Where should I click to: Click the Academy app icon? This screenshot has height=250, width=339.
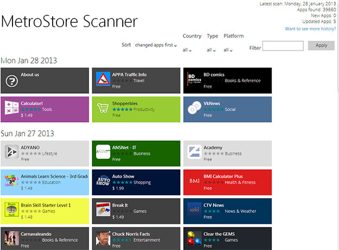point(194,152)
